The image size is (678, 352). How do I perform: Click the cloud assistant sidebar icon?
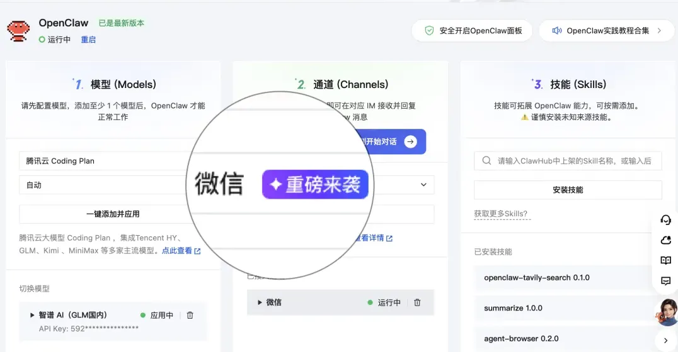pos(666,240)
